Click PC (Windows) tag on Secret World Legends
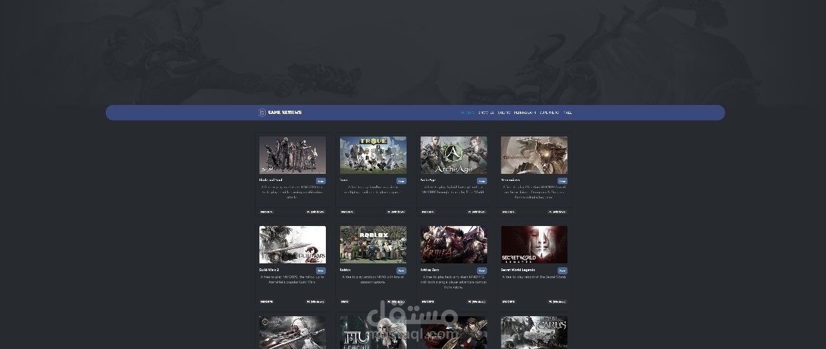This screenshot has height=349, width=826. 558,301
